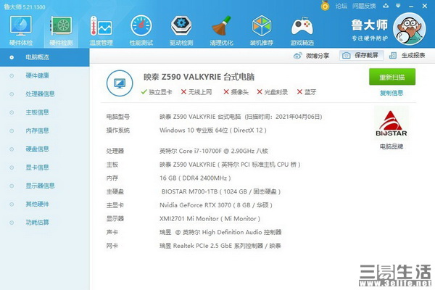Click the BIOSTAR brand logo
435x290 pixels.
click(x=391, y=124)
